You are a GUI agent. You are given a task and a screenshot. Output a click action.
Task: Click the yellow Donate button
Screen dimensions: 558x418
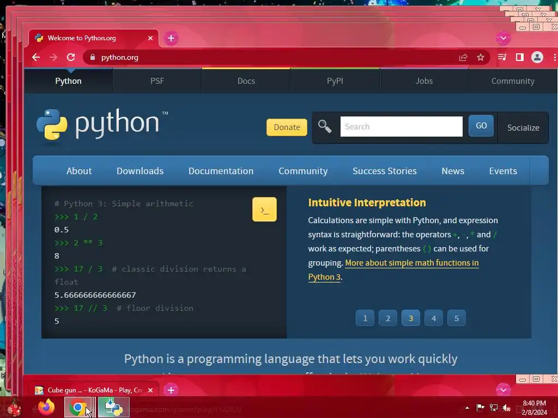pyautogui.click(x=287, y=127)
